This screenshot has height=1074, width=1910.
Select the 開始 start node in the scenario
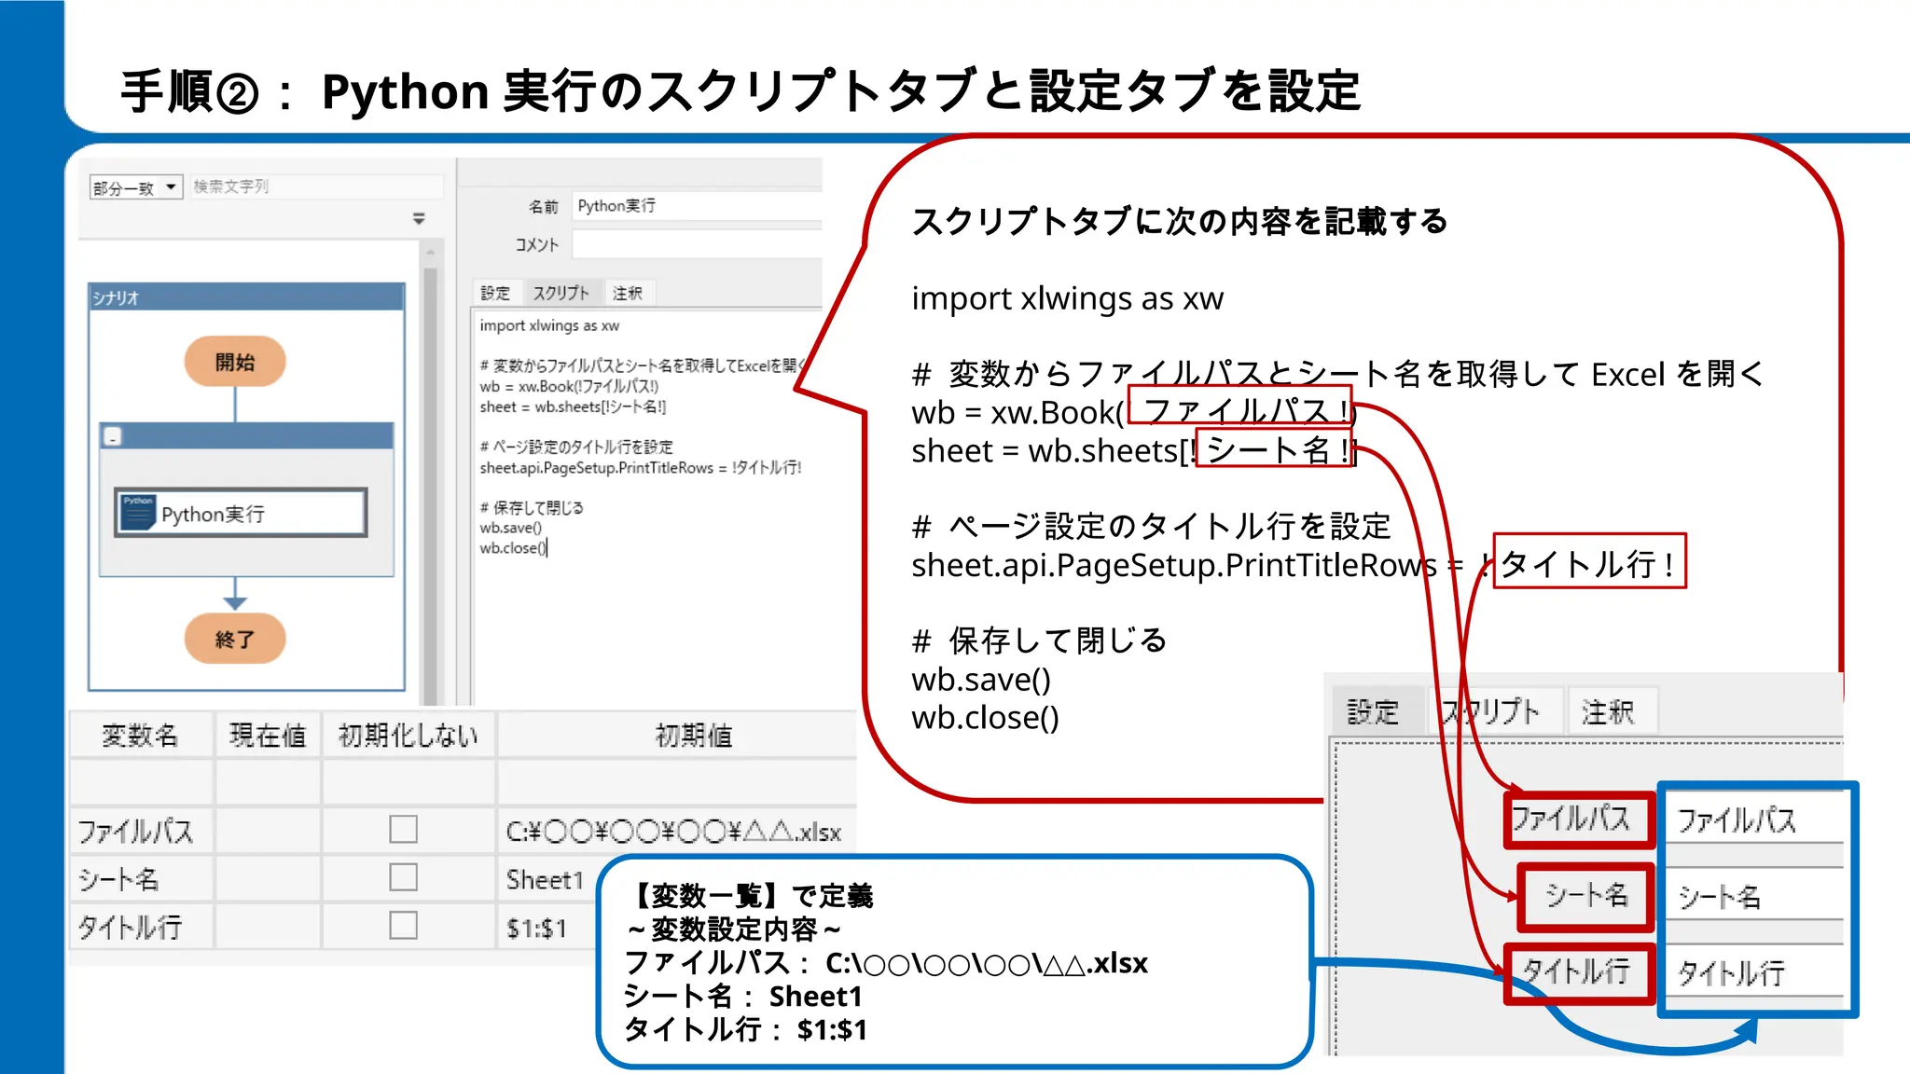coord(235,362)
